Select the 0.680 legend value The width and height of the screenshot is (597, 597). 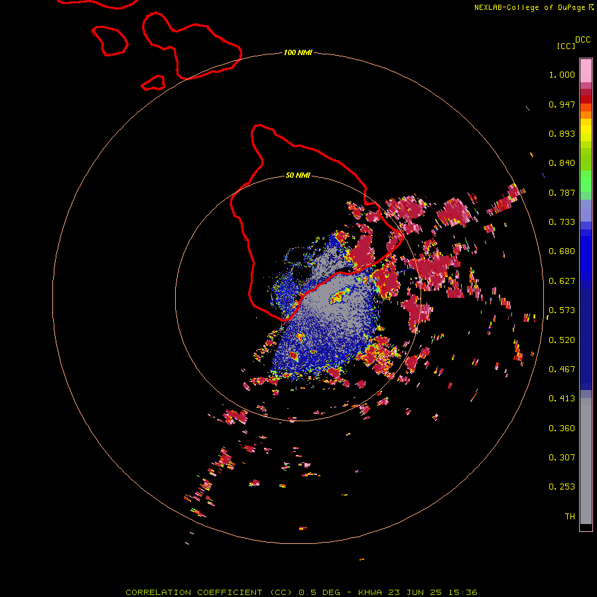pyautogui.click(x=562, y=251)
